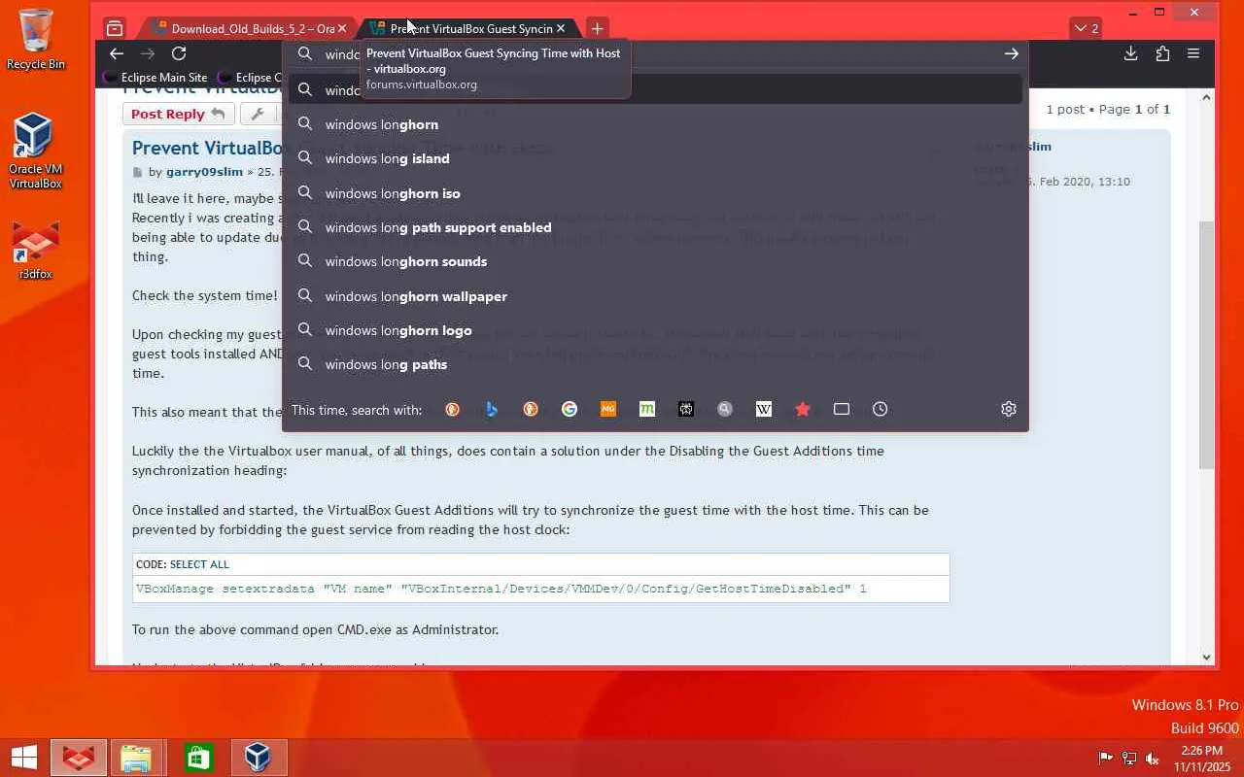Click the go arrow in the address bar
Image resolution: width=1244 pixels, height=777 pixels.
(1011, 54)
